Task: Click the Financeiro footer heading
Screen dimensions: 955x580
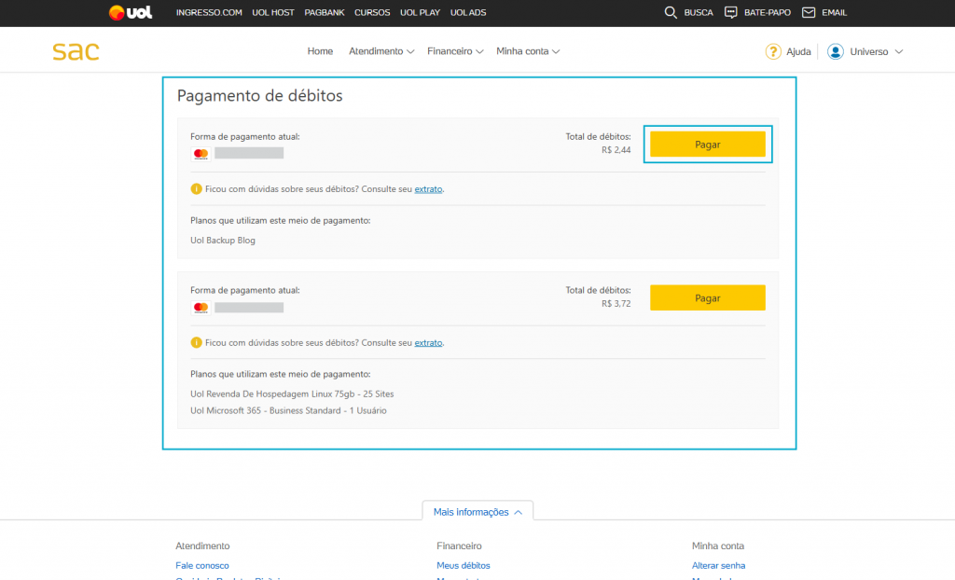Action: pos(459,545)
